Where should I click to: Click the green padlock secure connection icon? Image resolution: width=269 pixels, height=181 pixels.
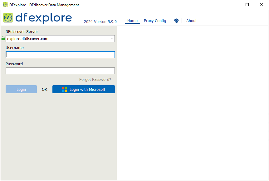click(3, 38)
